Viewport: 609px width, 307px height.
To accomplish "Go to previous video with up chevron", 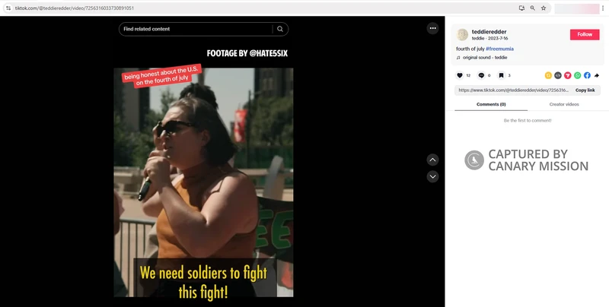I will 432,160.
